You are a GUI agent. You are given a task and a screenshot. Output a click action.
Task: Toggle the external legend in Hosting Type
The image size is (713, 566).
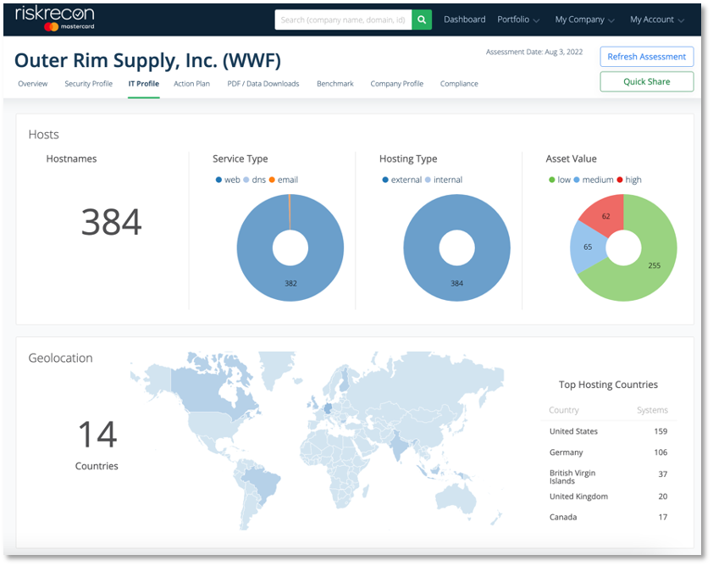click(x=402, y=180)
